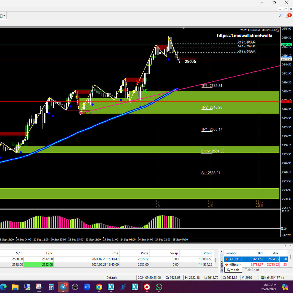Click the red notification badge showing 1
The image size is (293, 293).
click(x=289, y=15)
